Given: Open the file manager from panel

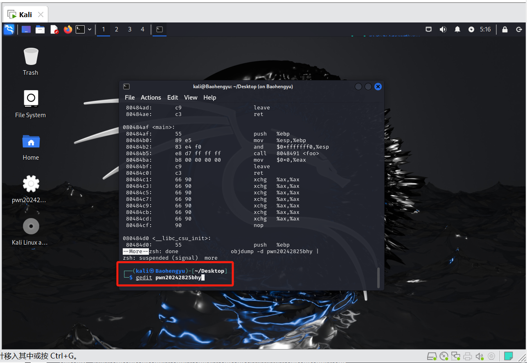Looking at the screenshot, I should (x=40, y=29).
